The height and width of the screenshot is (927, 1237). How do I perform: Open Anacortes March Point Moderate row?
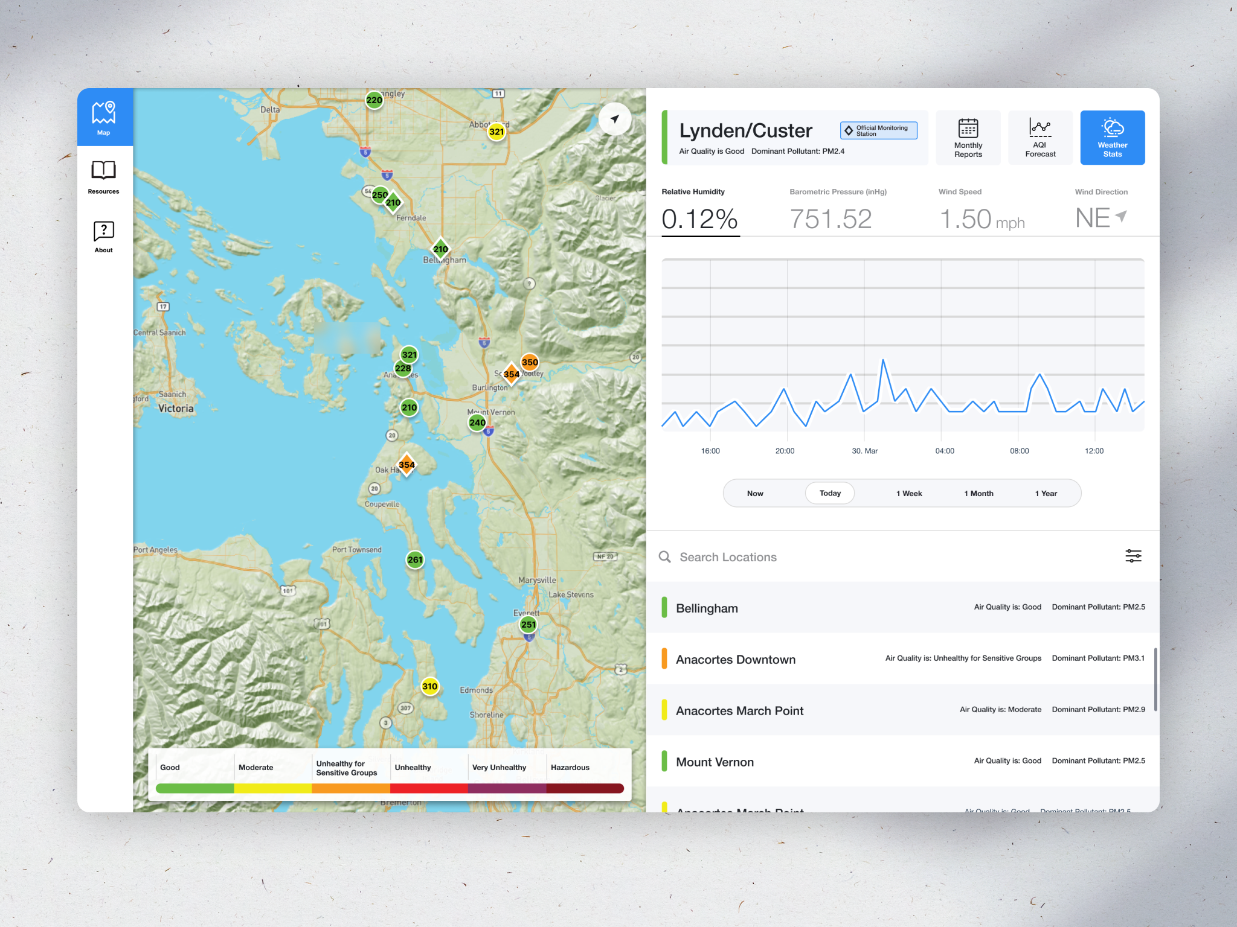[x=903, y=710]
